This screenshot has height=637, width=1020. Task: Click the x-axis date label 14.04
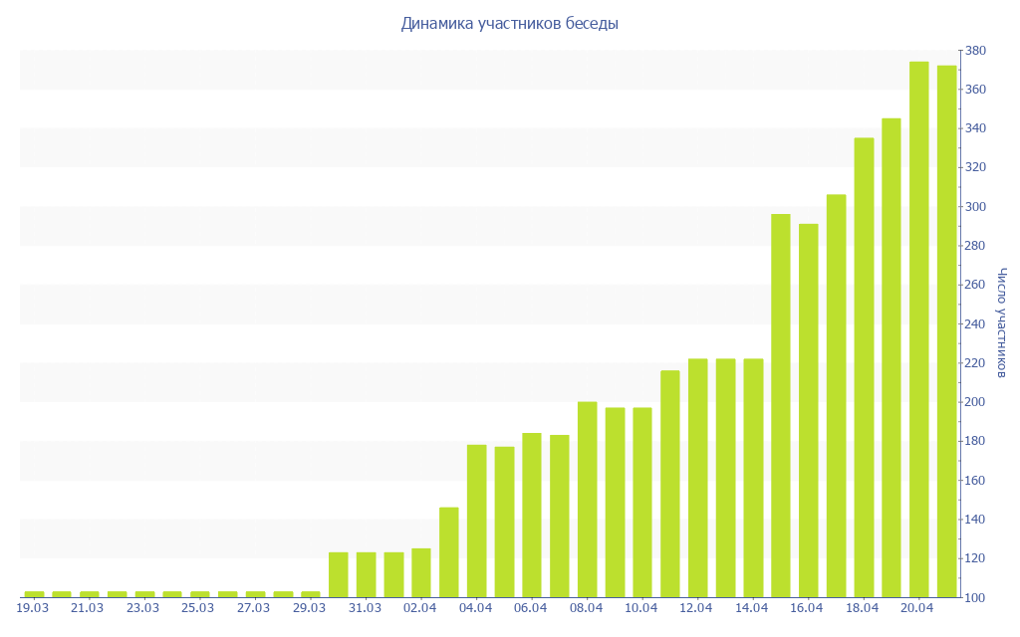pyautogui.click(x=751, y=608)
